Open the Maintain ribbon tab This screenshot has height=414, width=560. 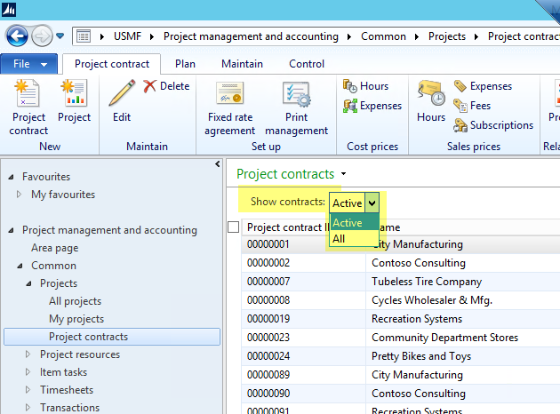point(242,64)
